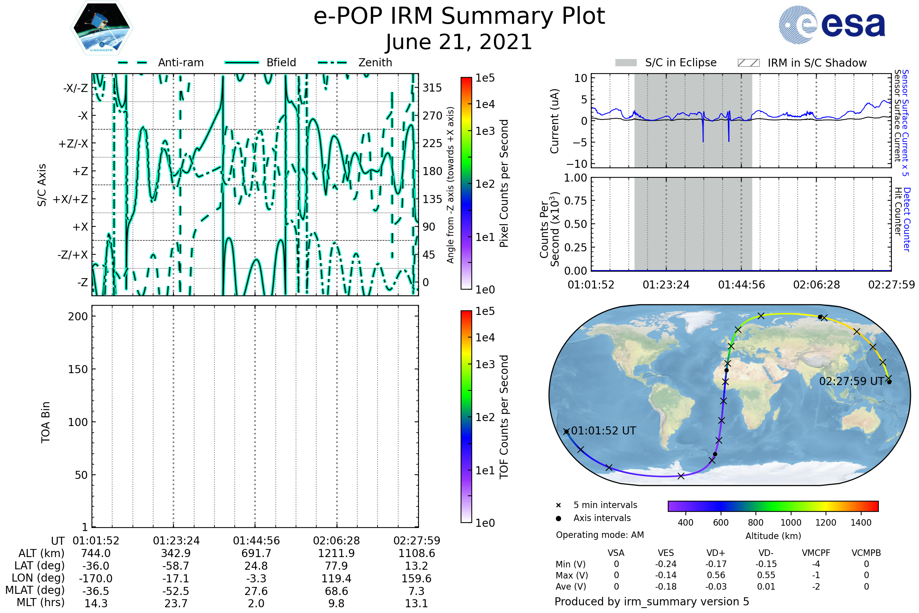Image resolution: width=919 pixels, height=613 pixels.
Task: Click the Bfield solid line legend marker
Action: [x=242, y=62]
